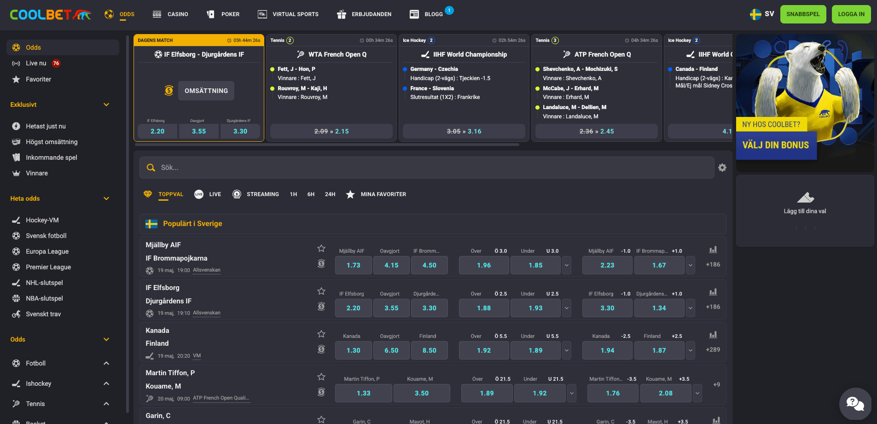Collapse the Odds sidebar section

click(x=106, y=339)
